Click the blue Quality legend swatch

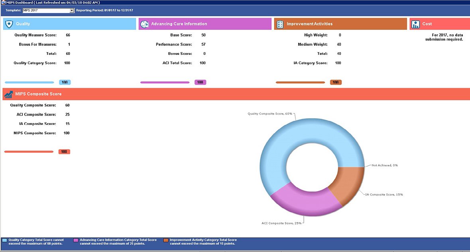coord(4,240)
